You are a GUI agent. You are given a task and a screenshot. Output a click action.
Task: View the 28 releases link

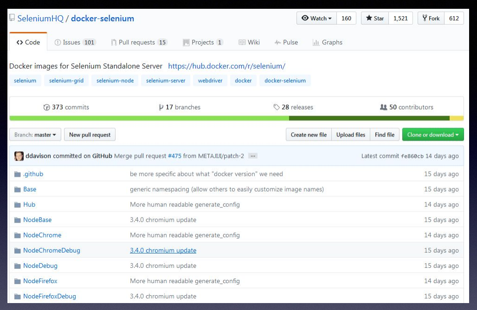pyautogui.click(x=293, y=107)
